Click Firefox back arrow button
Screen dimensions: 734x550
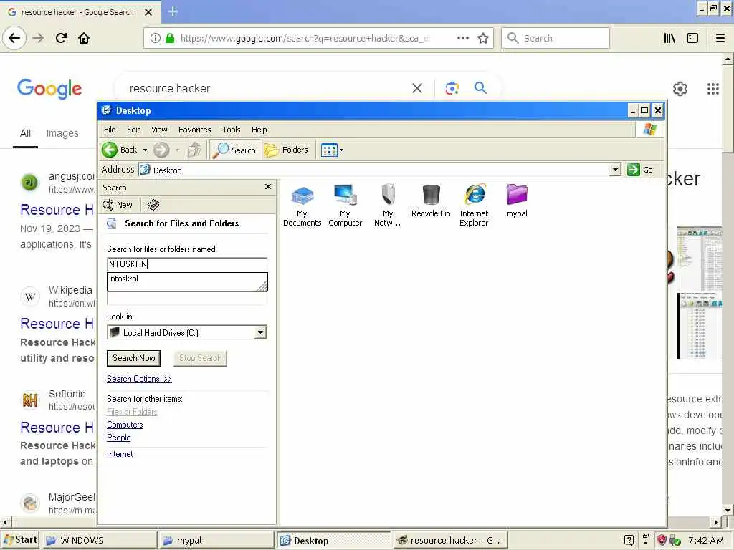tap(14, 38)
